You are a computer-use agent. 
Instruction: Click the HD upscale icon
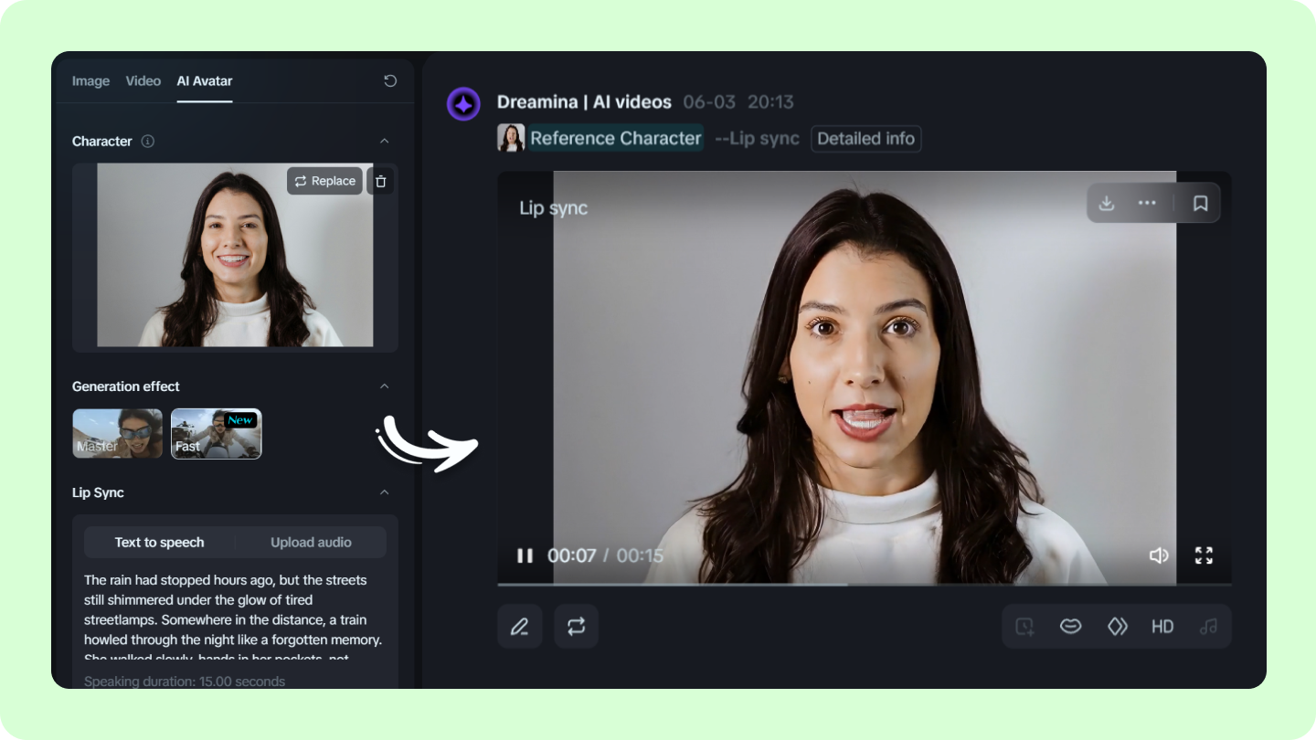pyautogui.click(x=1162, y=626)
